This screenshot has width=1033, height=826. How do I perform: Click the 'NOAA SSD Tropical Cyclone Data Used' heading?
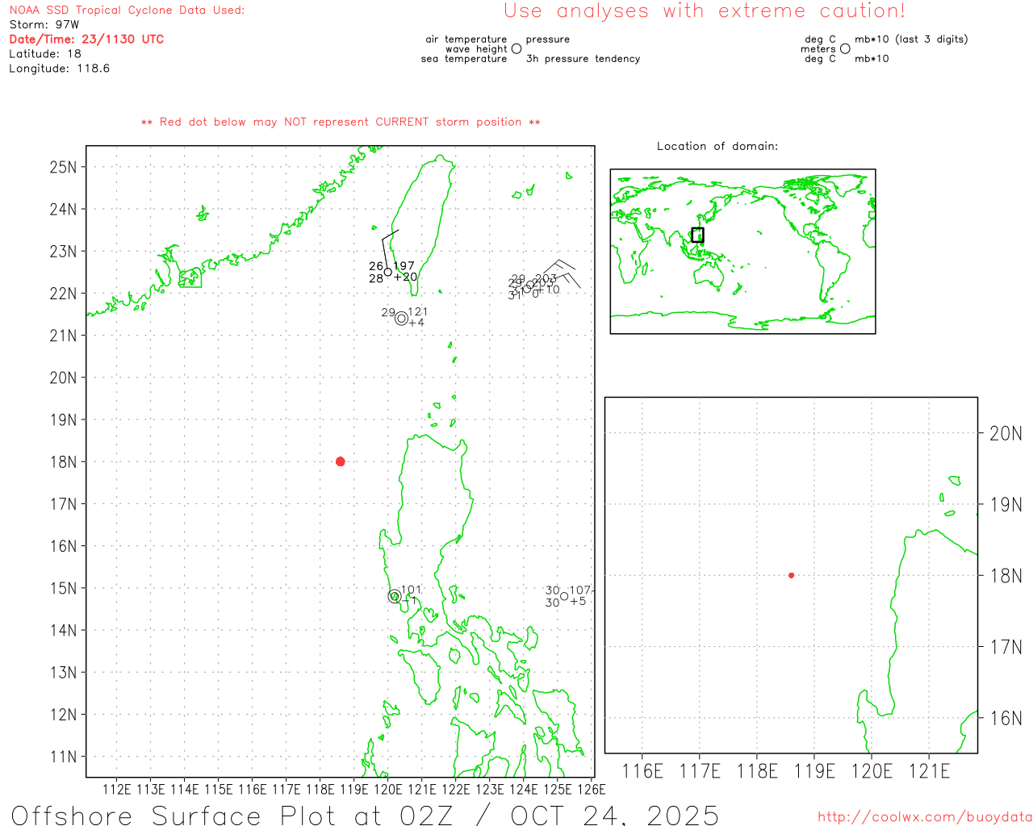point(127,10)
